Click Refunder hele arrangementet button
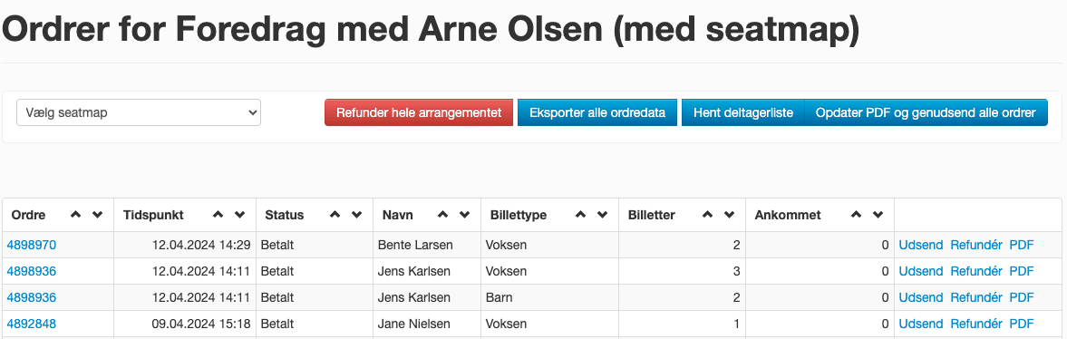 point(419,113)
